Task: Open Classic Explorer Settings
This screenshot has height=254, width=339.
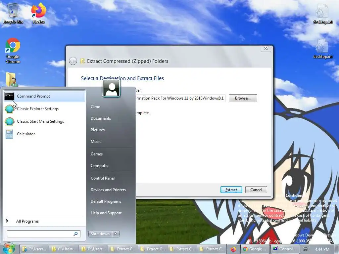Action: tap(44, 108)
